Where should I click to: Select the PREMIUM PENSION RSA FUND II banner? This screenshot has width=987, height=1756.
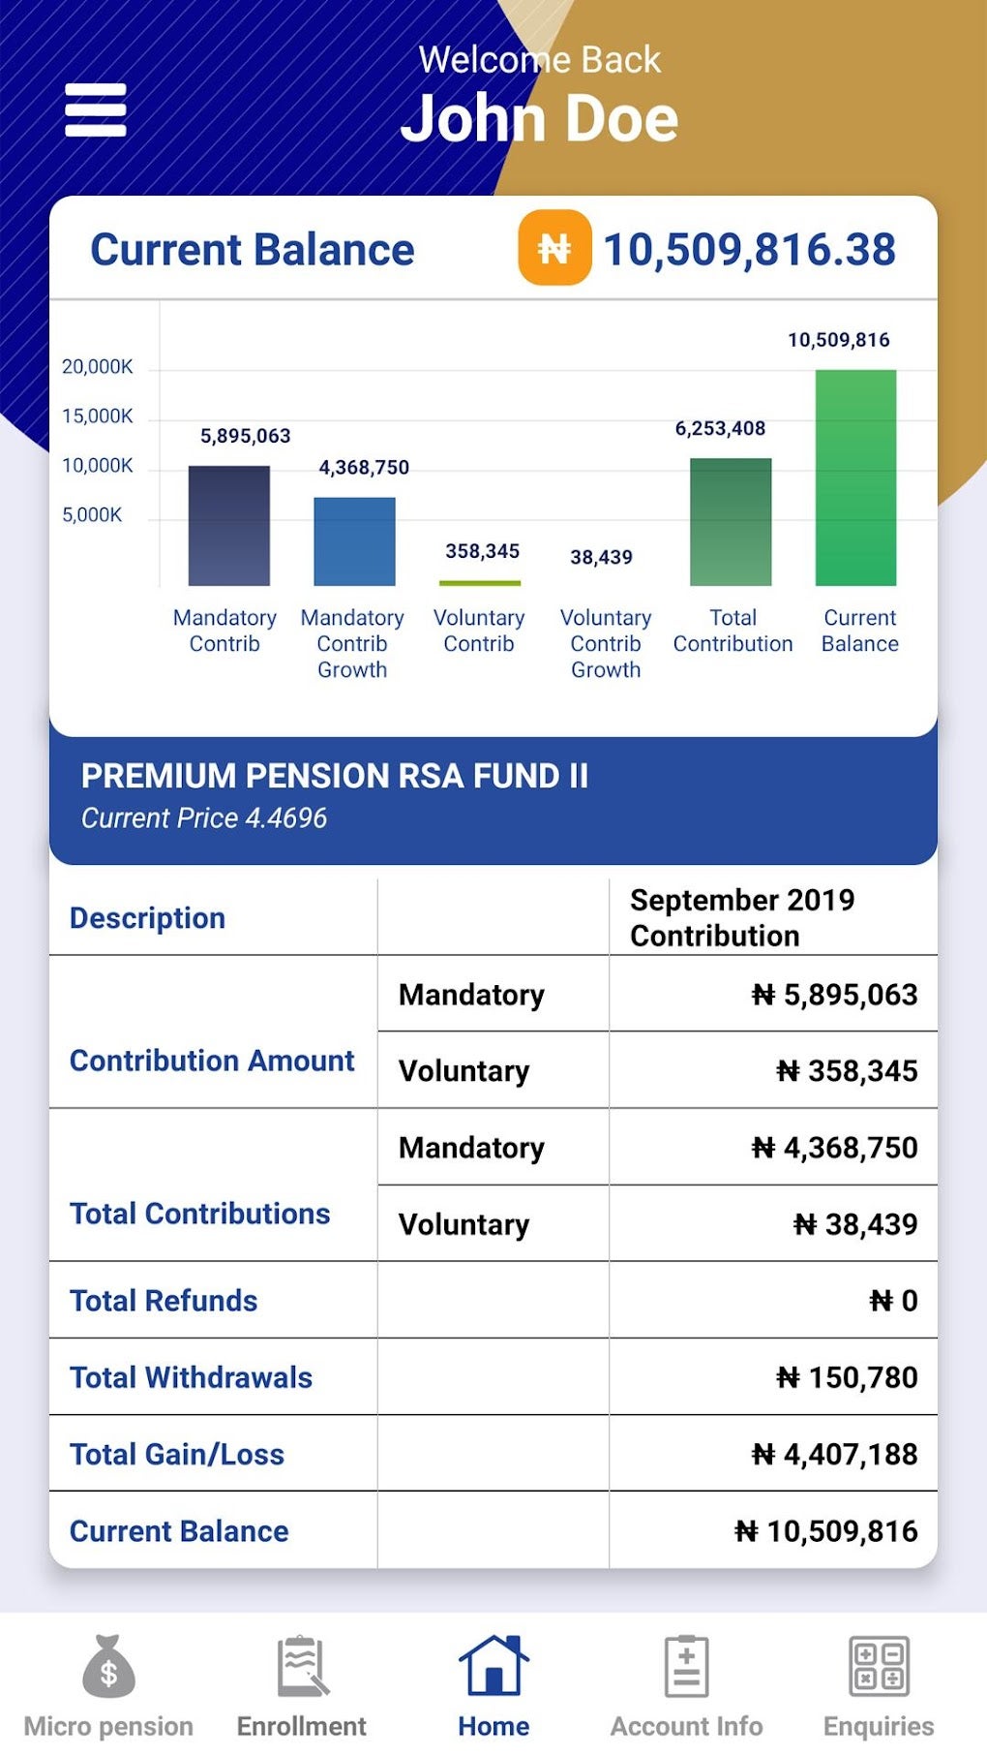[493, 794]
